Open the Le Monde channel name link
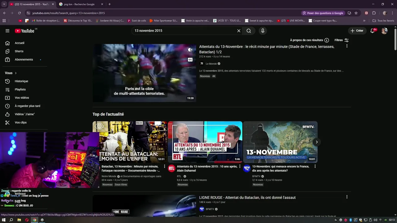The height and width of the screenshot is (223, 397). pyautogui.click(x=211, y=64)
